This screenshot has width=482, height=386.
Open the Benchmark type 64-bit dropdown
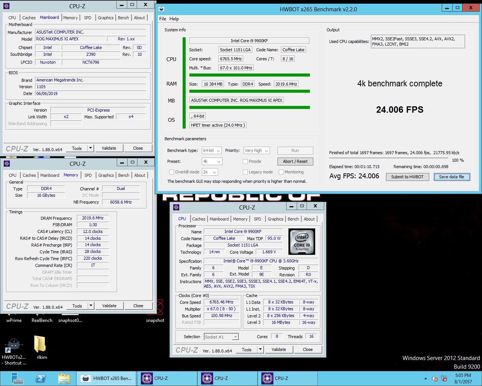212,150
